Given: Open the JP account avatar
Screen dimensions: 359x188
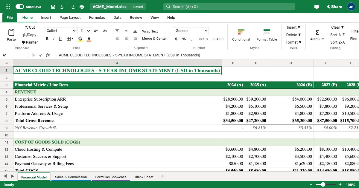Looking at the screenshot, I should point(351,7).
